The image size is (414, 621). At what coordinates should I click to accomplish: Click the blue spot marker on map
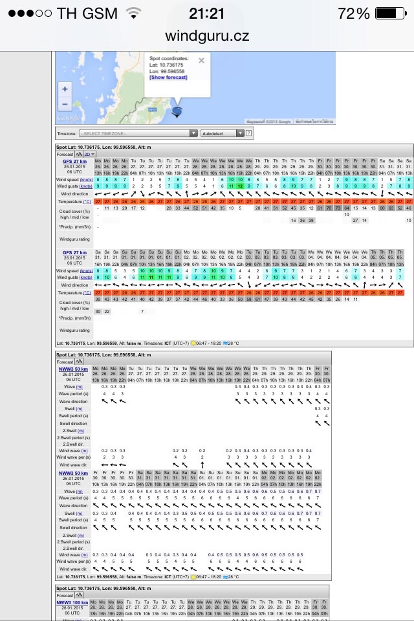pos(177,112)
